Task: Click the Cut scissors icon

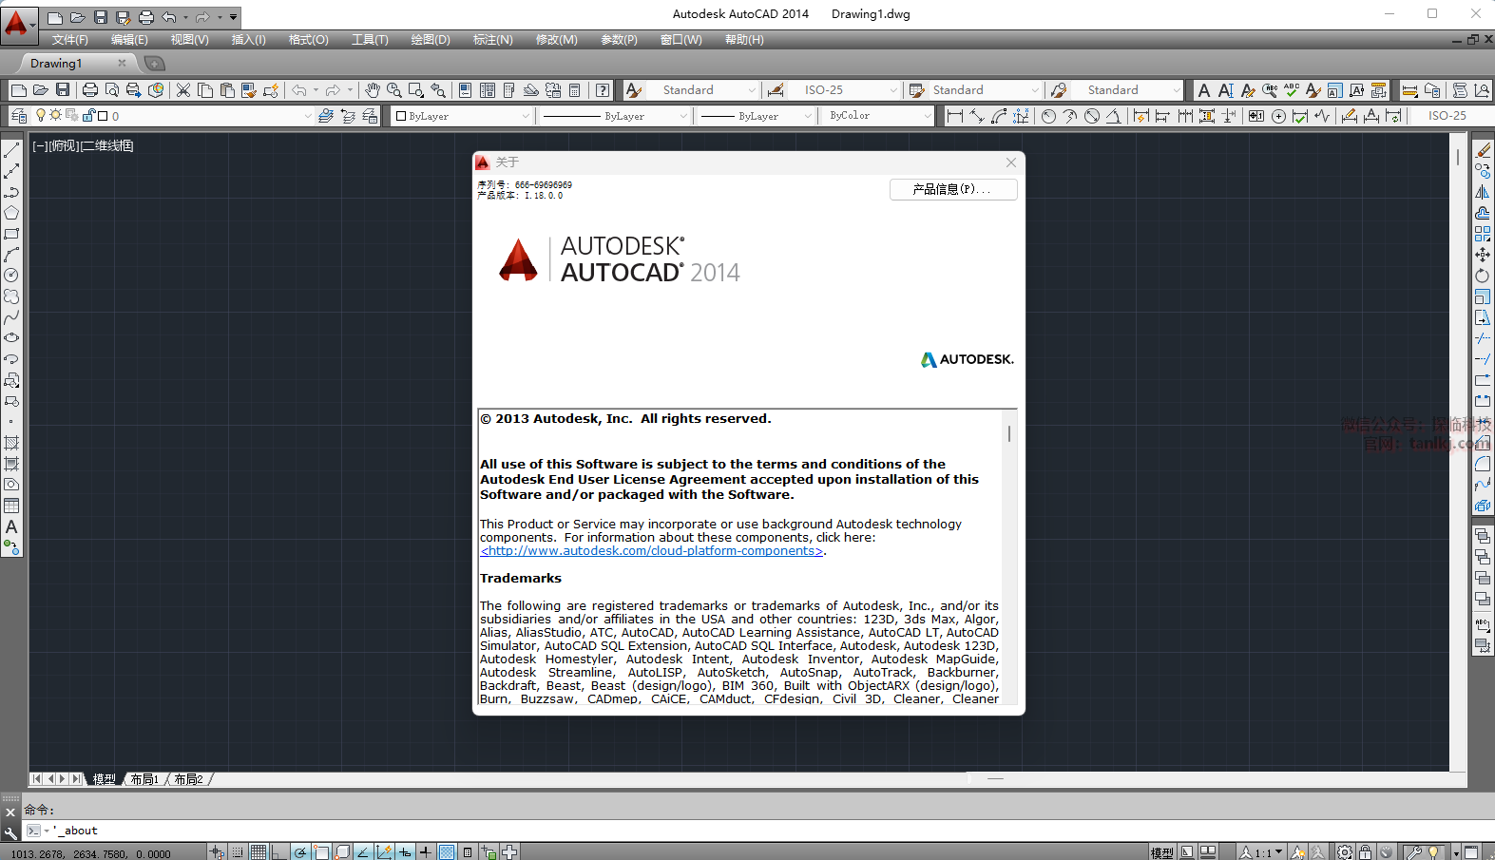Action: pyautogui.click(x=183, y=90)
